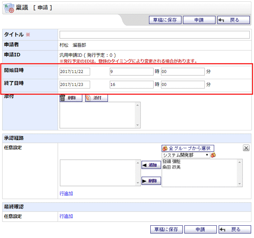Click the 行追加 link under 承認経路
This screenshot has height=238, width=254.
(66, 194)
